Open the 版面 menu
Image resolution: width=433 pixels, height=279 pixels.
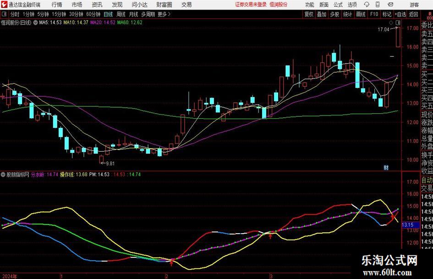pos(323,5)
